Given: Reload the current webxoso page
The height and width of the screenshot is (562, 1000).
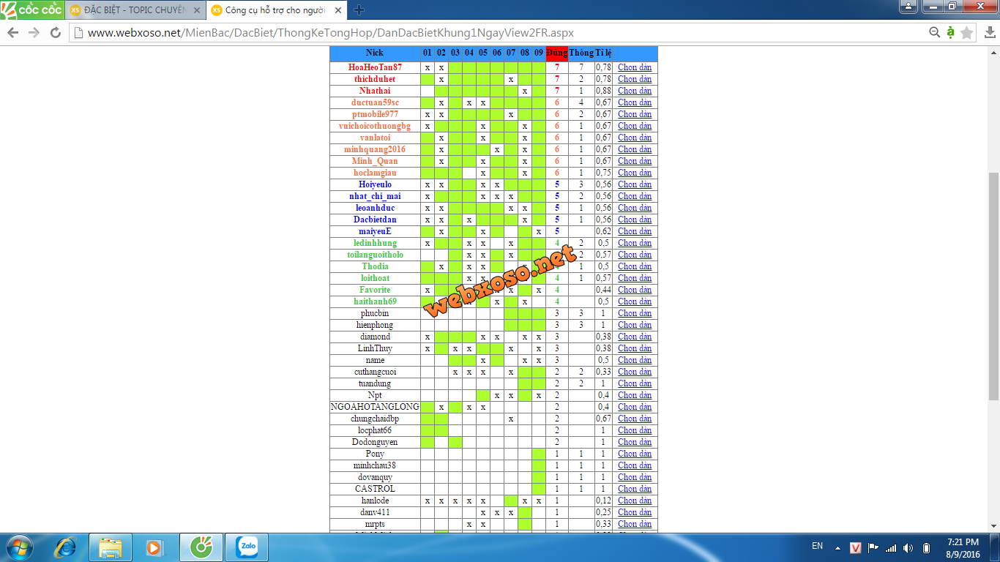Looking at the screenshot, I should (56, 32).
